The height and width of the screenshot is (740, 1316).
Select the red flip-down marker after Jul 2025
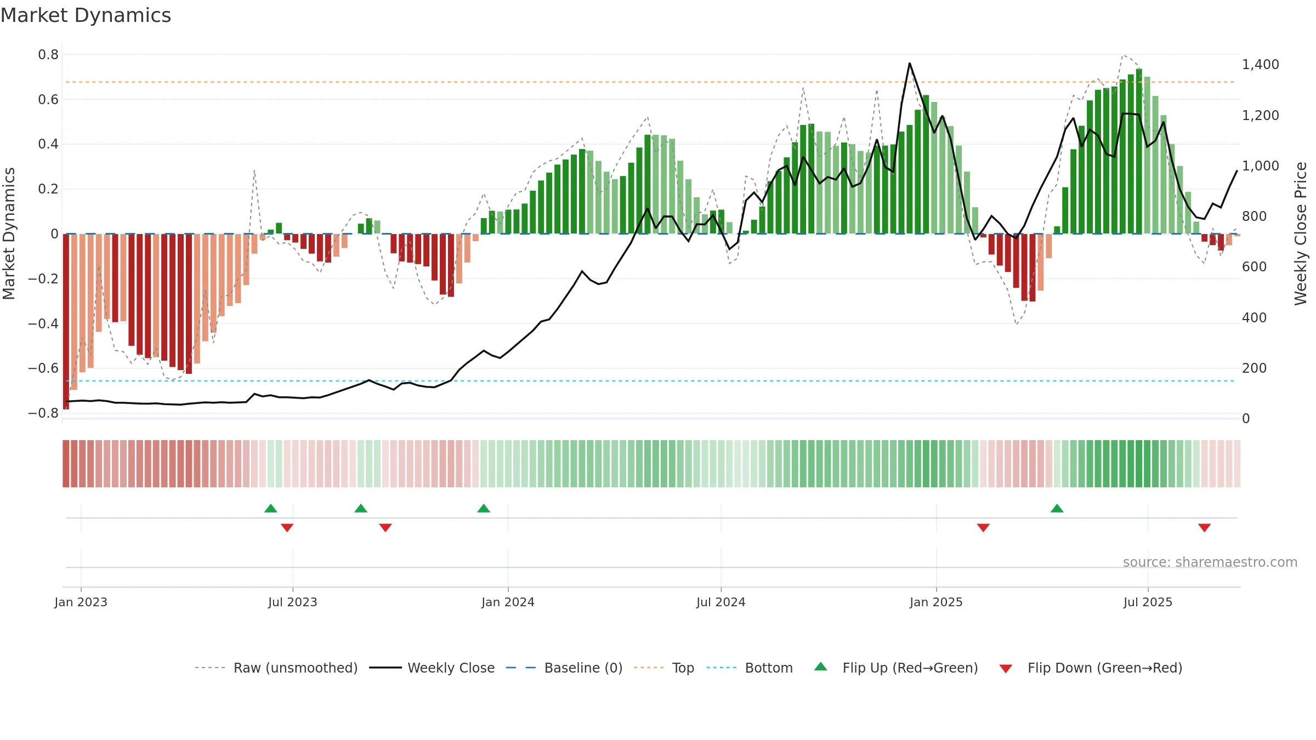coord(1205,527)
